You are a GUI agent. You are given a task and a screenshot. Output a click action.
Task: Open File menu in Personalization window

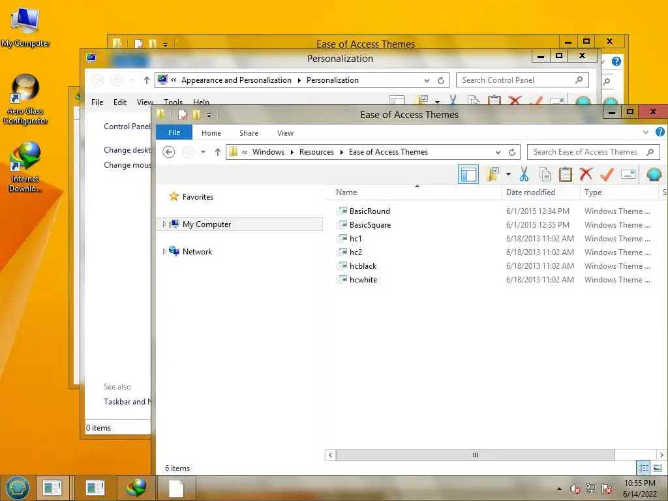[x=97, y=102]
